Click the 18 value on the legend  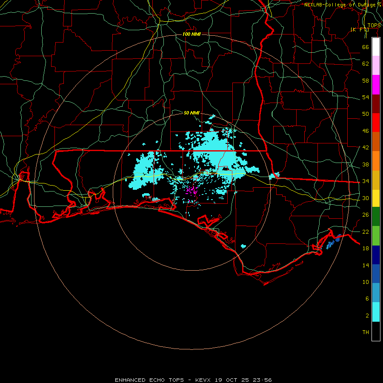point(366,248)
